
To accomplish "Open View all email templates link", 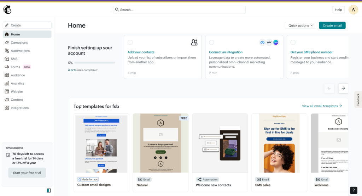I will pos(322,106).
